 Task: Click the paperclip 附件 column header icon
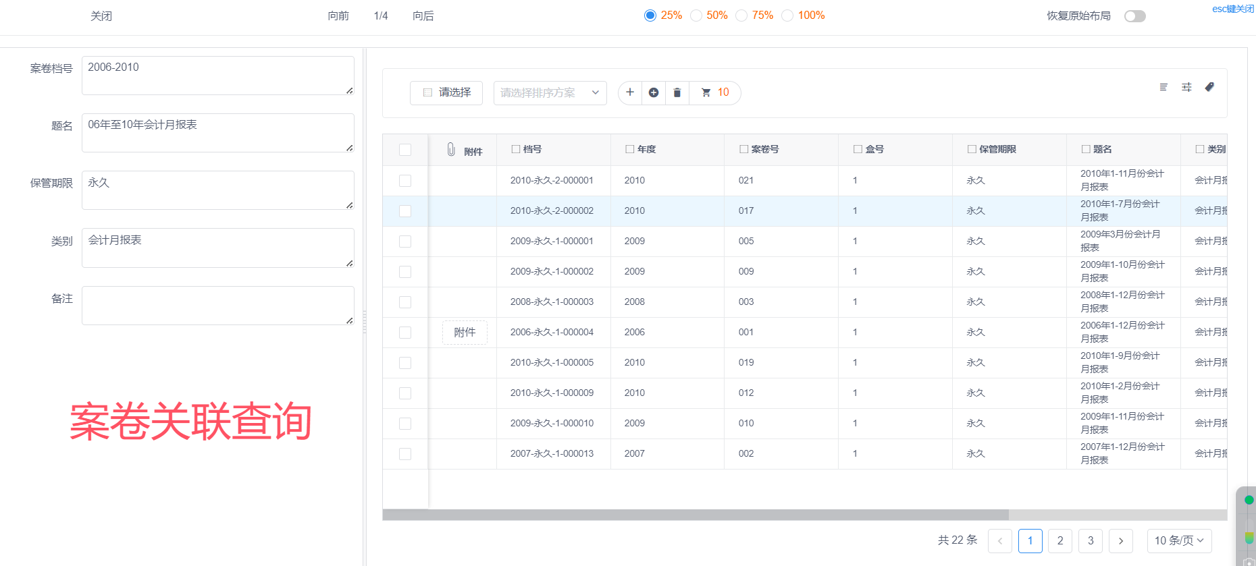click(x=451, y=150)
